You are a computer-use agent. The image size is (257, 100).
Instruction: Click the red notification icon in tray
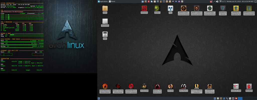(x=211, y=2)
